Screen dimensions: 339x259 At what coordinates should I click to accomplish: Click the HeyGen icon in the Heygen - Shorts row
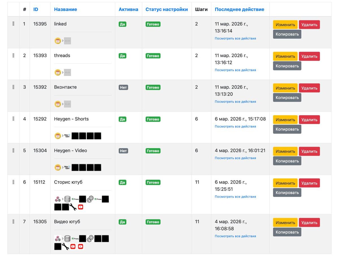click(67, 136)
